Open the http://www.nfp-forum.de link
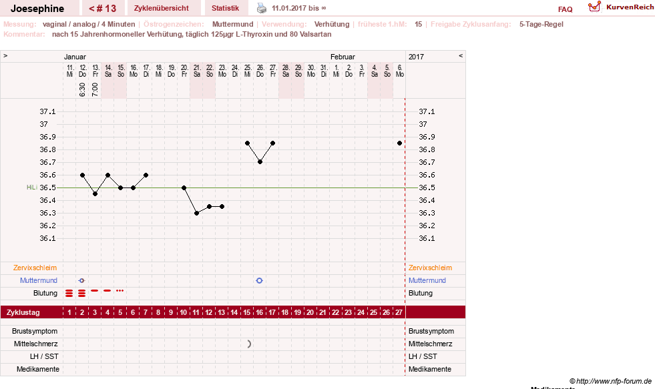 point(614,381)
